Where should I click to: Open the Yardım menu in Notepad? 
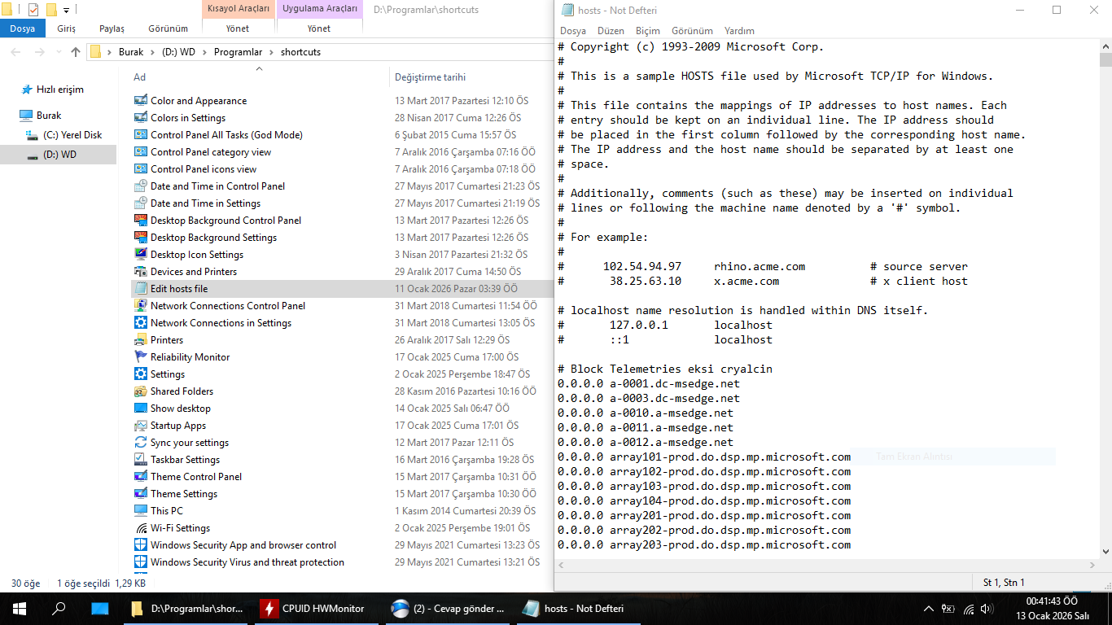(x=739, y=31)
